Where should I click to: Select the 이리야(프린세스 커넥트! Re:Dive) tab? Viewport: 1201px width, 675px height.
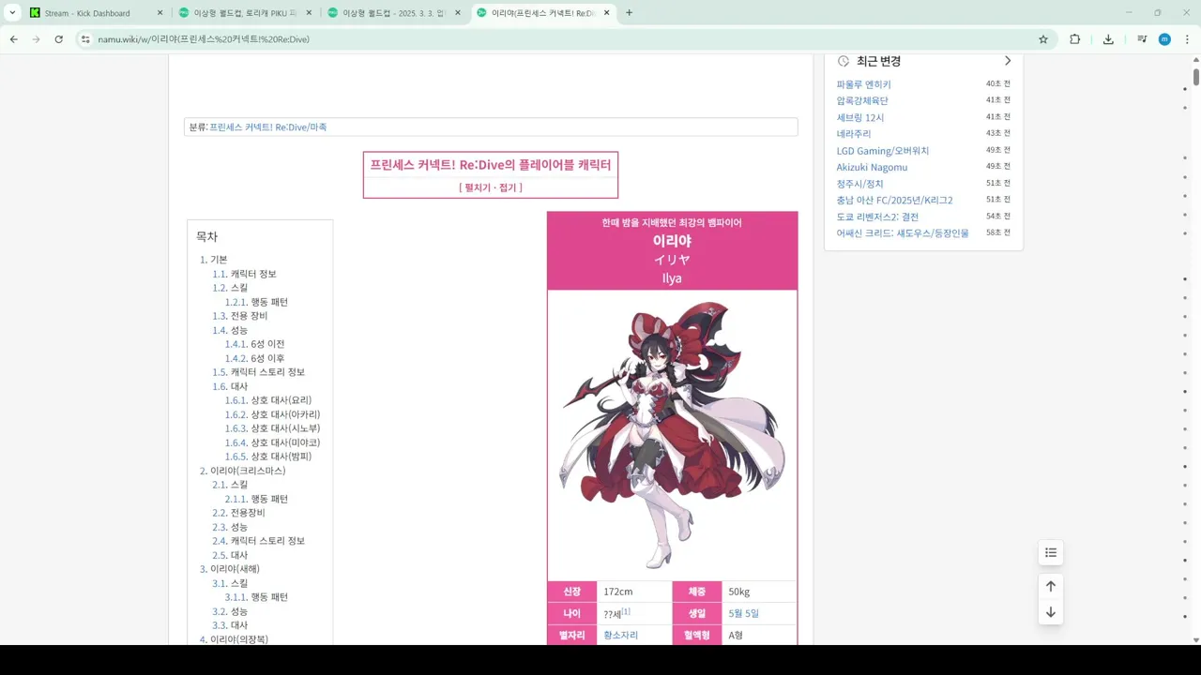click(x=544, y=13)
